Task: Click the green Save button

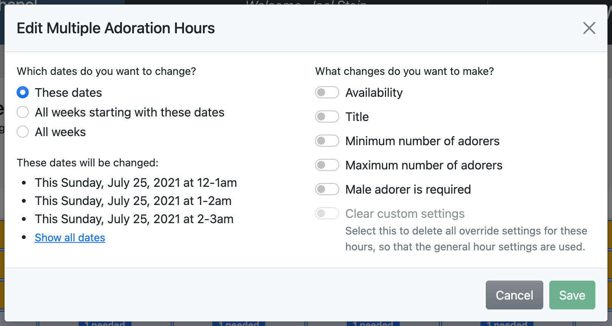Action: coord(572,295)
